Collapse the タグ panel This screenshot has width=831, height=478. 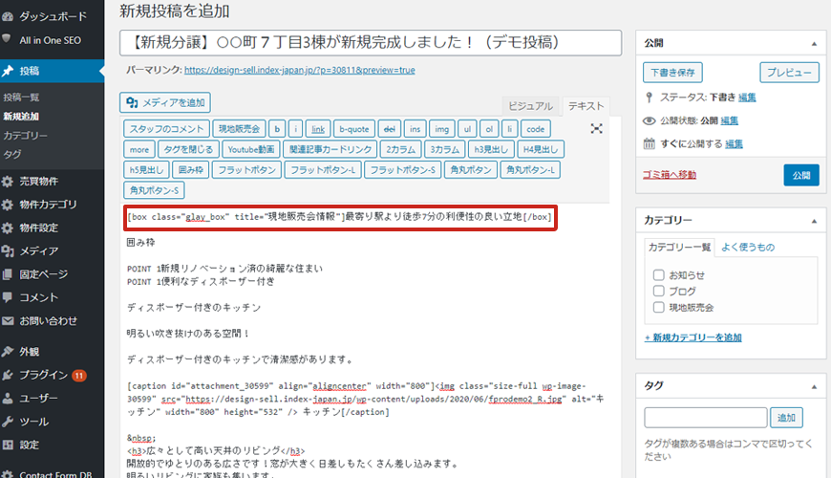(814, 385)
